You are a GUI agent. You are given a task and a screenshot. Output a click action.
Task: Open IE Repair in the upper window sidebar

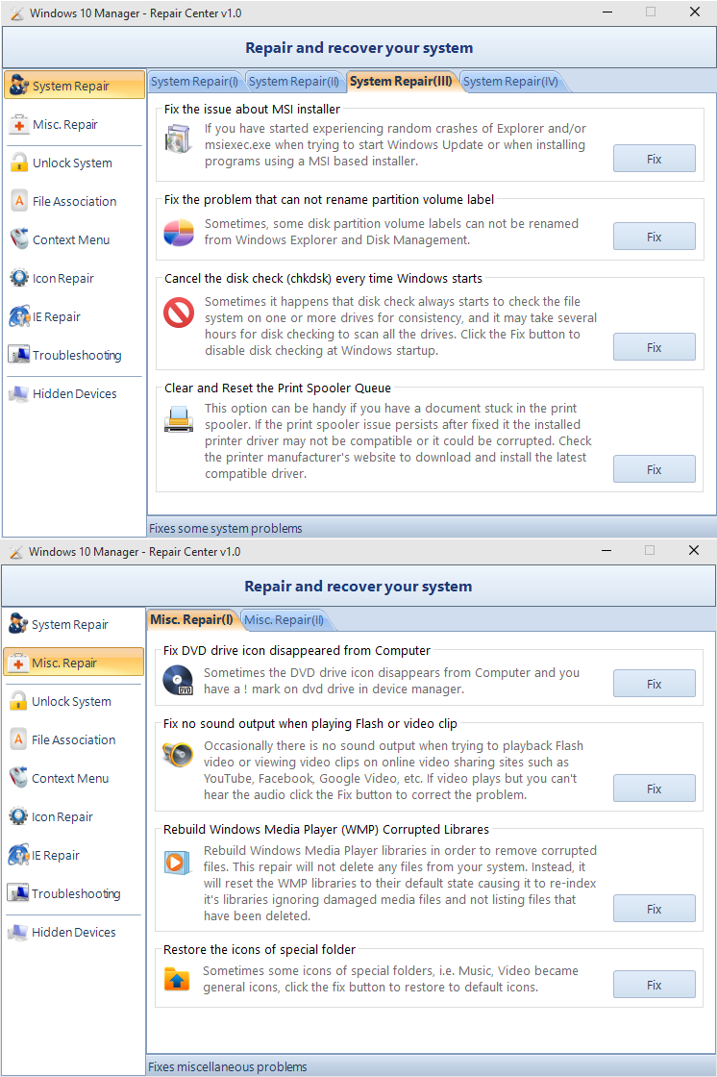pyautogui.click(x=74, y=316)
